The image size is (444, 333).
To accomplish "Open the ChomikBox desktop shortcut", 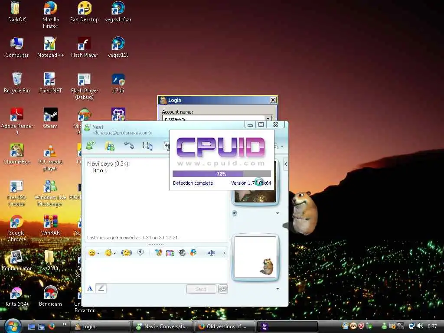I will click(17, 154).
